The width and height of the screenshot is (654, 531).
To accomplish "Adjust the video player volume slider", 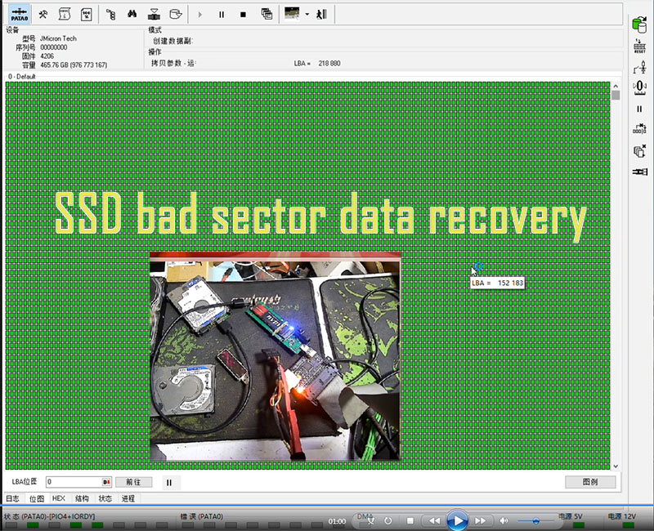I will pyautogui.click(x=536, y=520).
